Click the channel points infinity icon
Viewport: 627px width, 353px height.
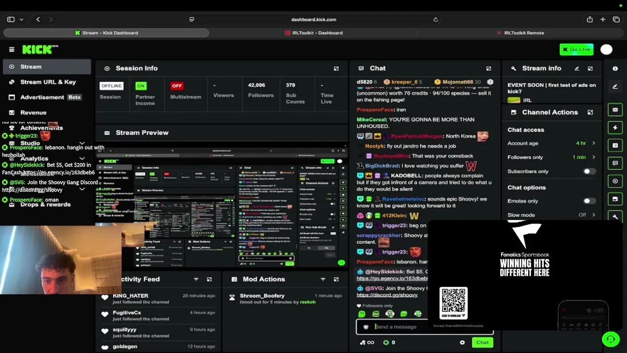[x=367, y=343]
